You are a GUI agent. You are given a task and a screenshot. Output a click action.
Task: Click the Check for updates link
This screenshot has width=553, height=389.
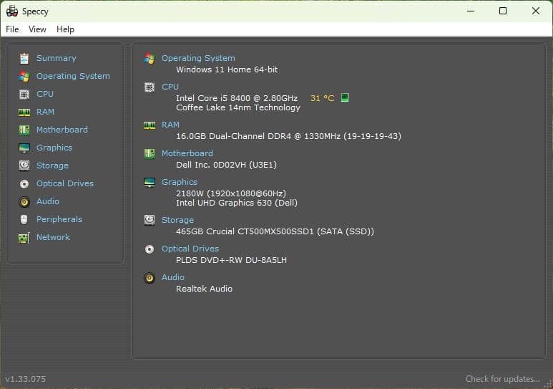click(503, 379)
